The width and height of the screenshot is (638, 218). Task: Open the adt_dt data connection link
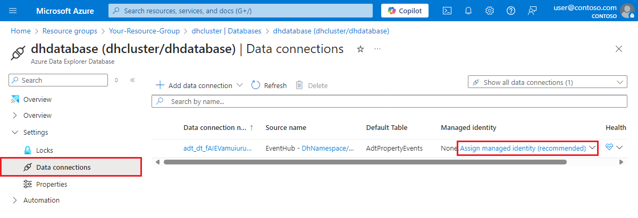217,149
